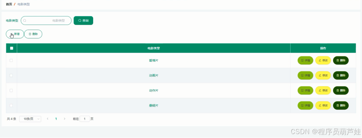Click the 动作片 table cell
Screen dimensions: 362x138
point(154,90)
